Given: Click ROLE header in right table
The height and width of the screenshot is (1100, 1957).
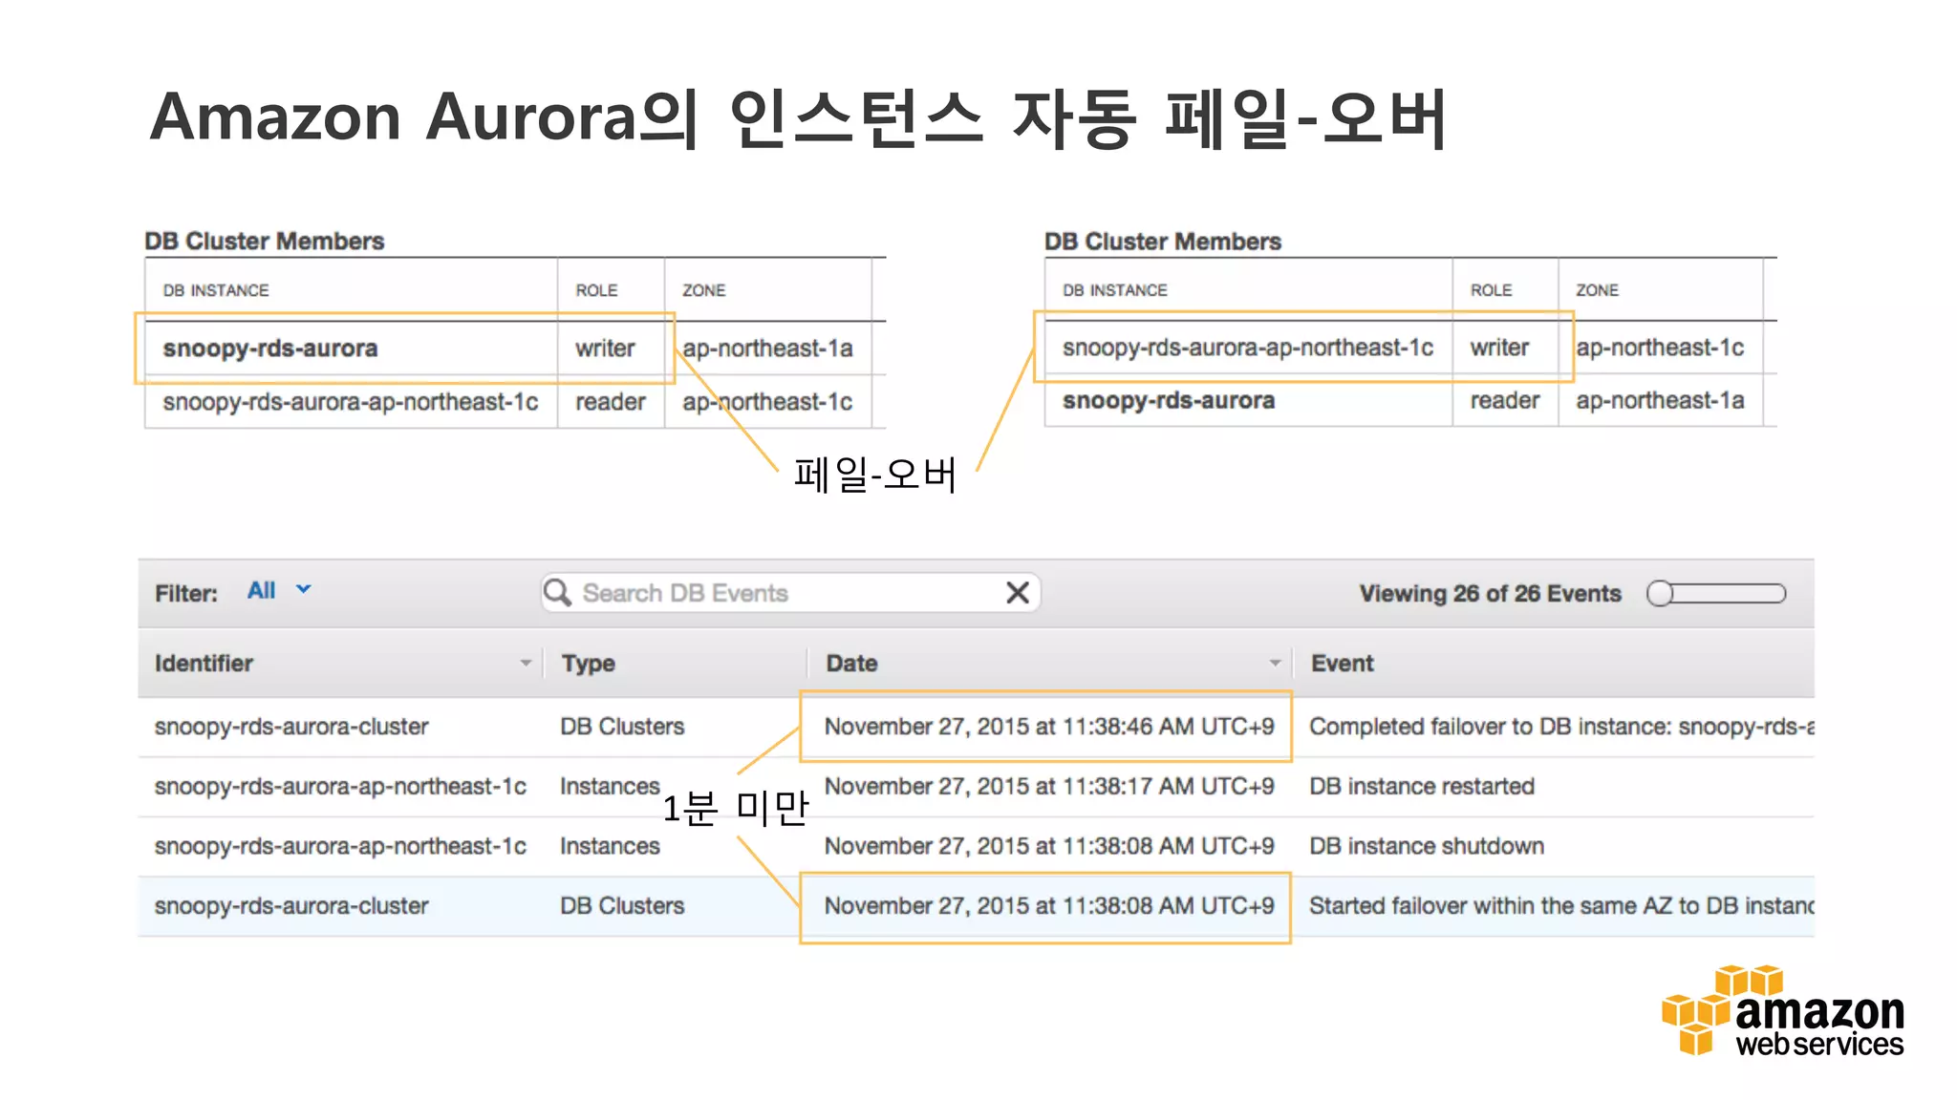Looking at the screenshot, I should pyautogui.click(x=1491, y=290).
